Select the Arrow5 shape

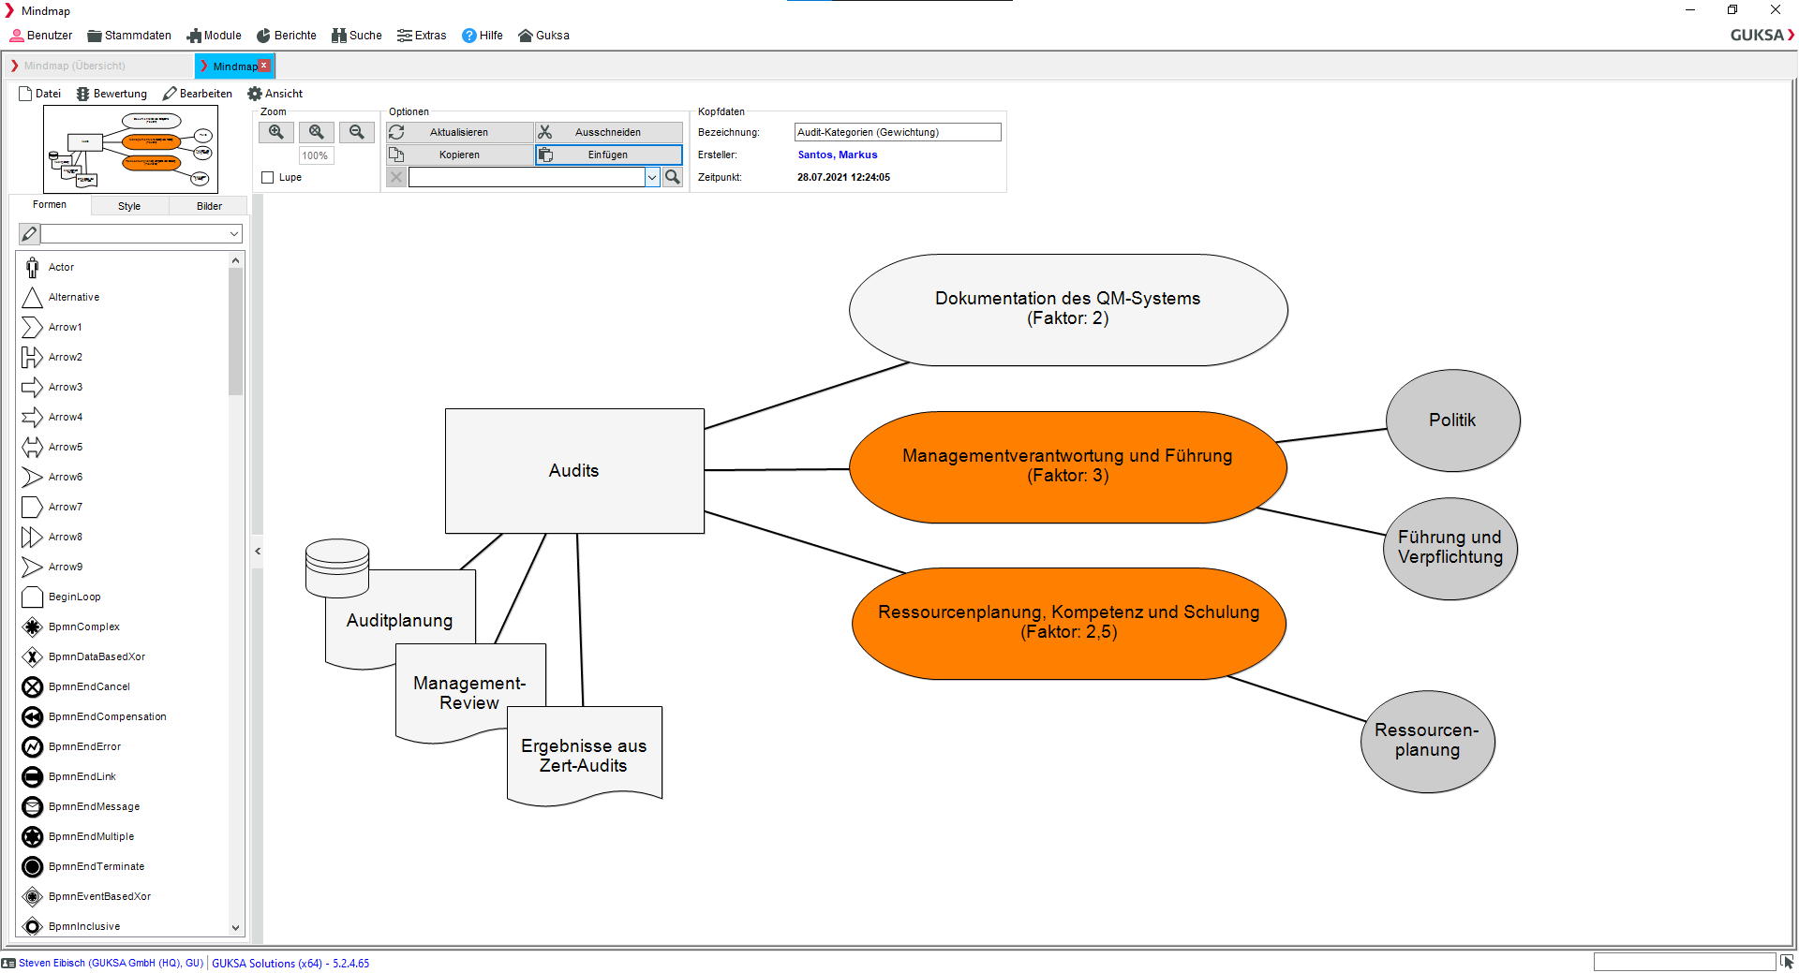(33, 448)
